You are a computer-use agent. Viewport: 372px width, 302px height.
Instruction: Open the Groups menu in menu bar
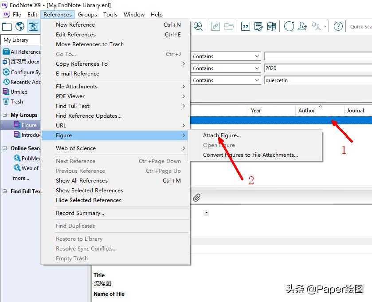(x=87, y=15)
